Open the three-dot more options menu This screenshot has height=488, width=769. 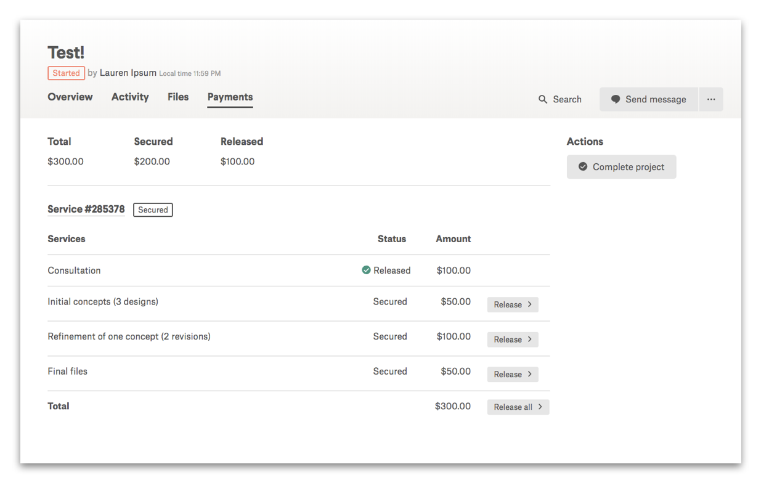pyautogui.click(x=711, y=99)
